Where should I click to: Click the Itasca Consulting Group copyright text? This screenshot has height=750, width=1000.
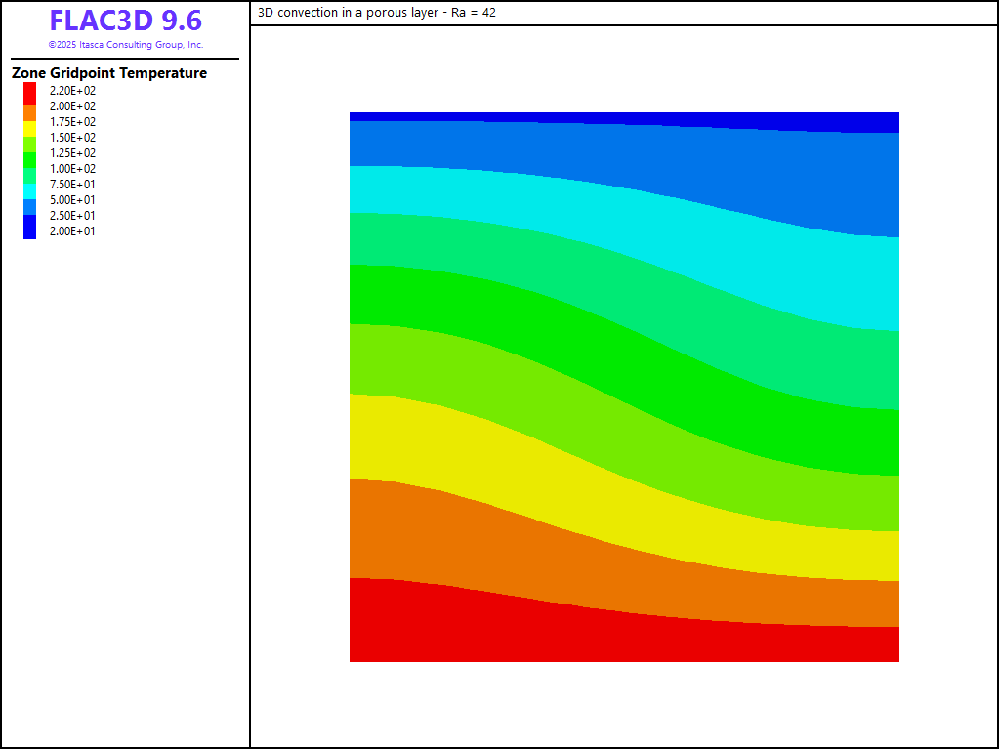point(126,45)
